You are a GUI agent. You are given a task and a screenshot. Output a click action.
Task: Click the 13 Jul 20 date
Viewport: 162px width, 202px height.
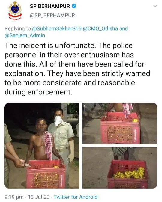[39, 197]
